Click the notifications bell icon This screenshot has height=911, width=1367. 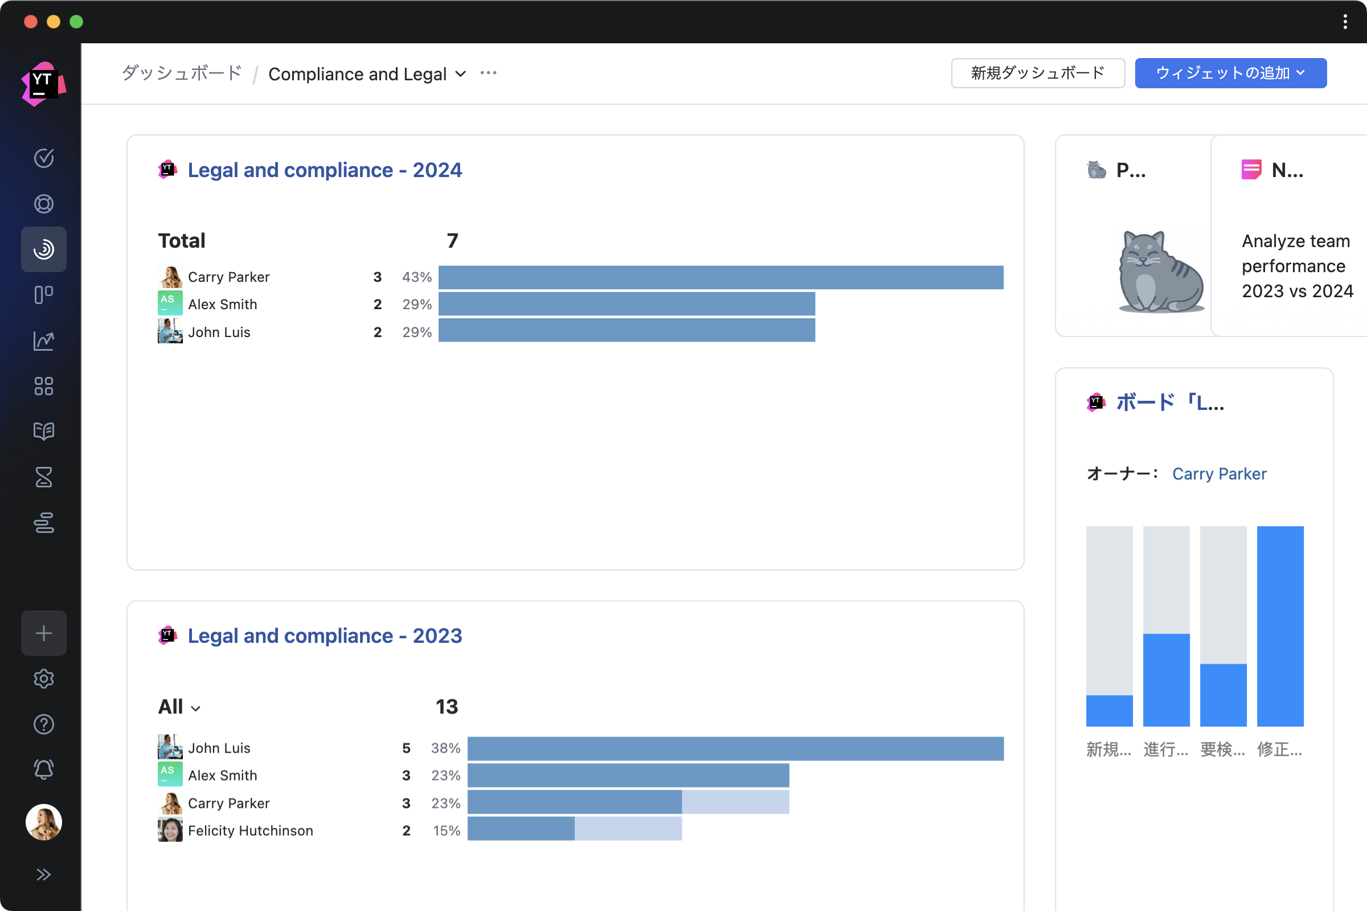click(44, 769)
